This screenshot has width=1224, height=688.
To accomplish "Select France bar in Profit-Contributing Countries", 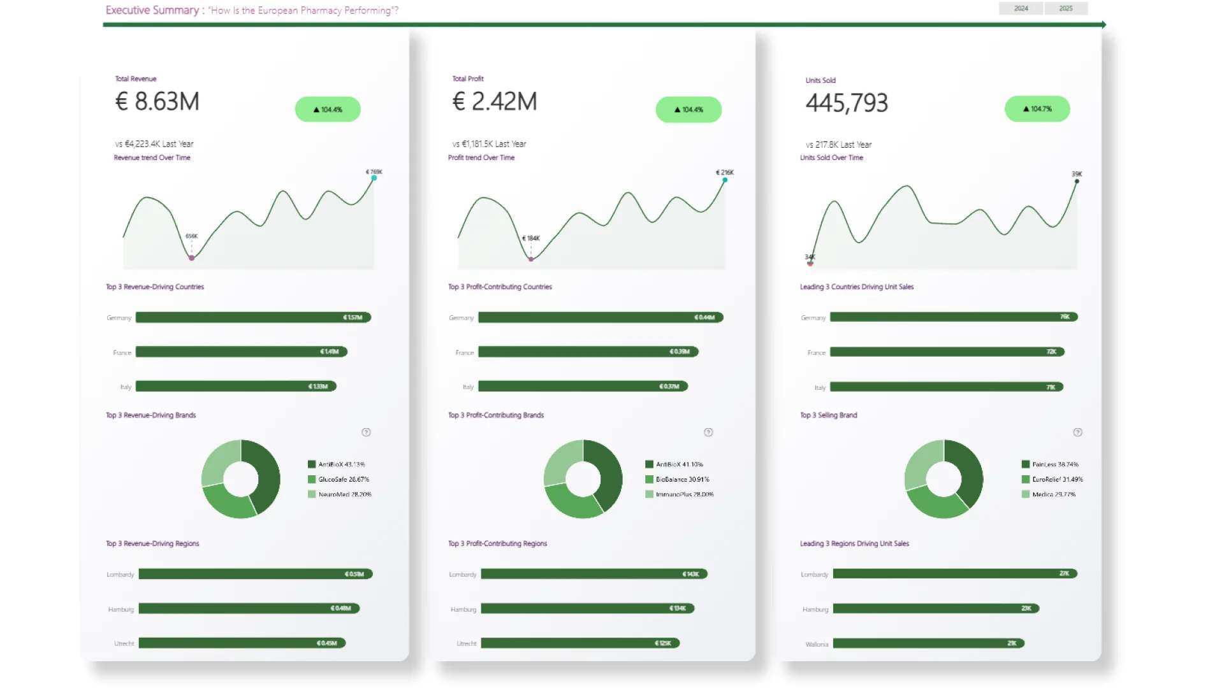I will [588, 352].
